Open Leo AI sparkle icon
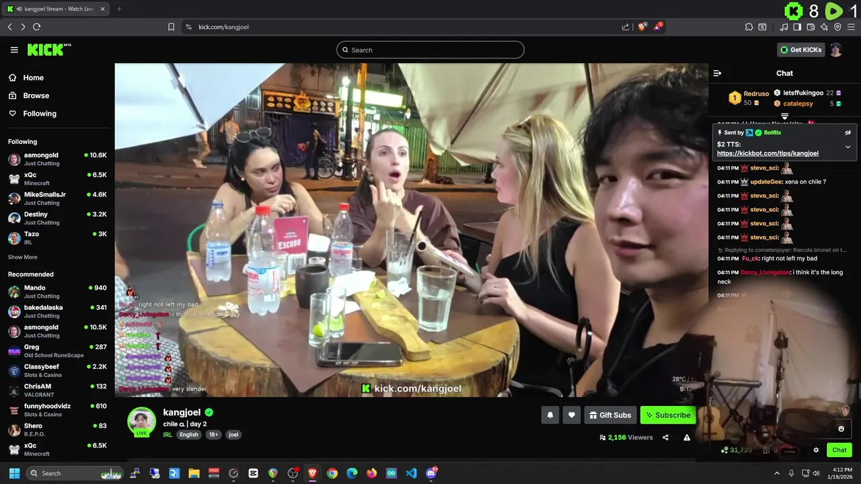This screenshot has height=484, width=861. (824, 27)
